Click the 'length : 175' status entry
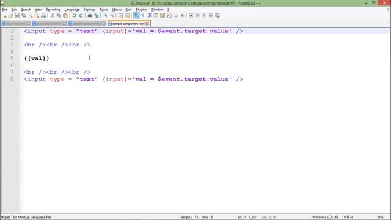 pos(189,217)
